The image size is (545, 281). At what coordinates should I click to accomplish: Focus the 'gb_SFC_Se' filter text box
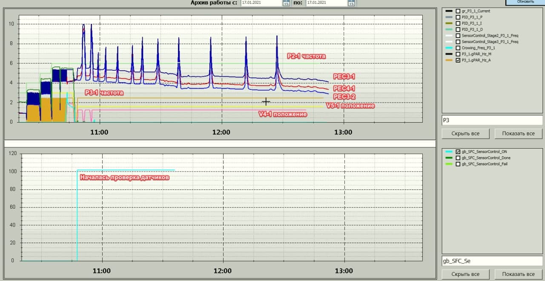coord(492,261)
